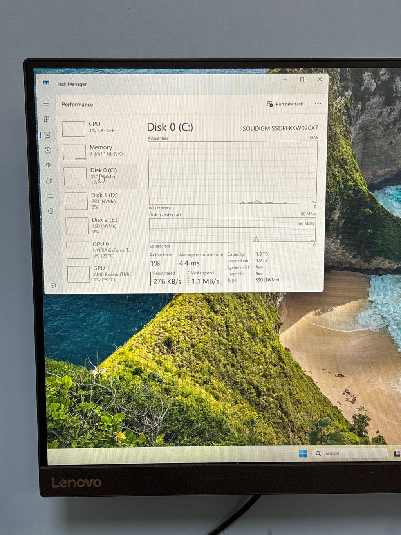Select Disk 1 (D:) entry
The height and width of the screenshot is (535, 401).
tap(101, 201)
